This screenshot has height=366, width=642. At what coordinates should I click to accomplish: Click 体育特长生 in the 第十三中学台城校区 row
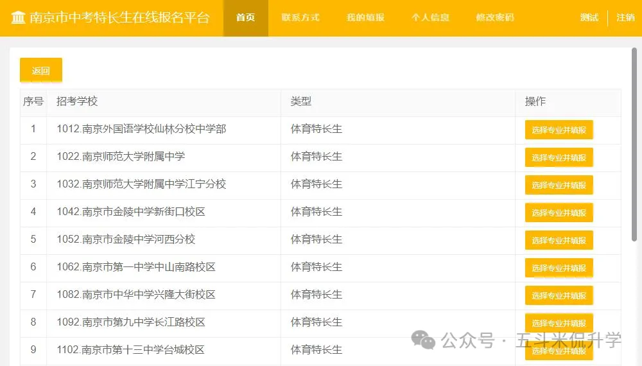(317, 349)
